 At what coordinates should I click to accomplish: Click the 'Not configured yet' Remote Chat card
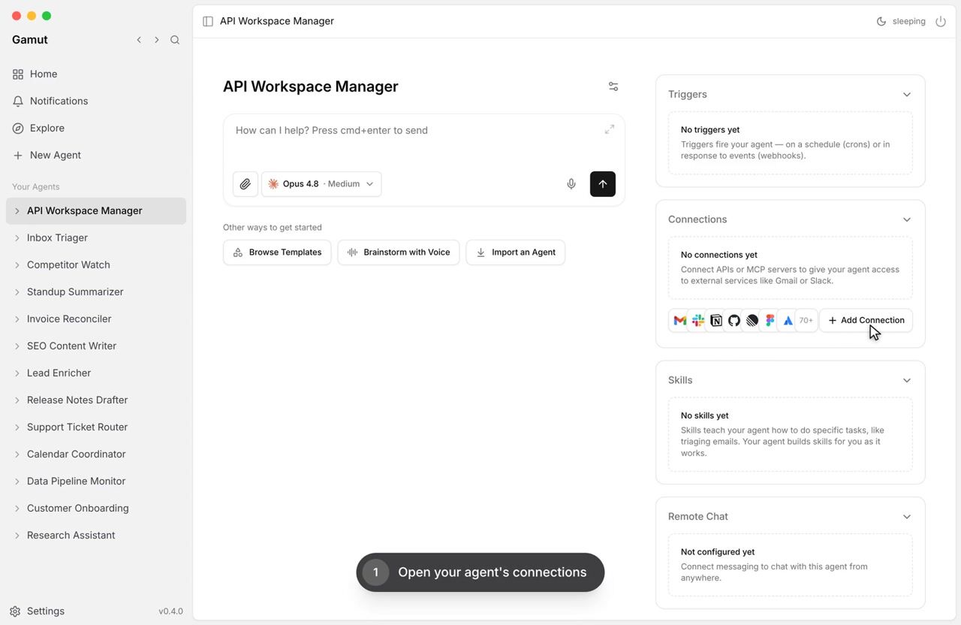click(791, 565)
